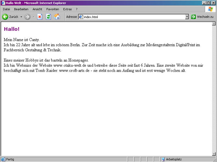Open the Datei menu
217x162 pixels.
tap(7, 9)
